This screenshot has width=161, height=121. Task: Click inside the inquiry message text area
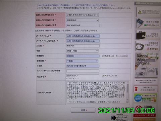tap(97, 92)
